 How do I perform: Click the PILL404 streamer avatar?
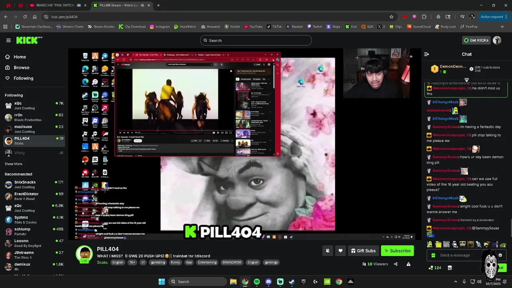pos(84,254)
